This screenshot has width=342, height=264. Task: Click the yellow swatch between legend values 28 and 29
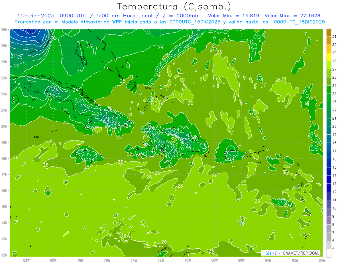click(329, 57)
